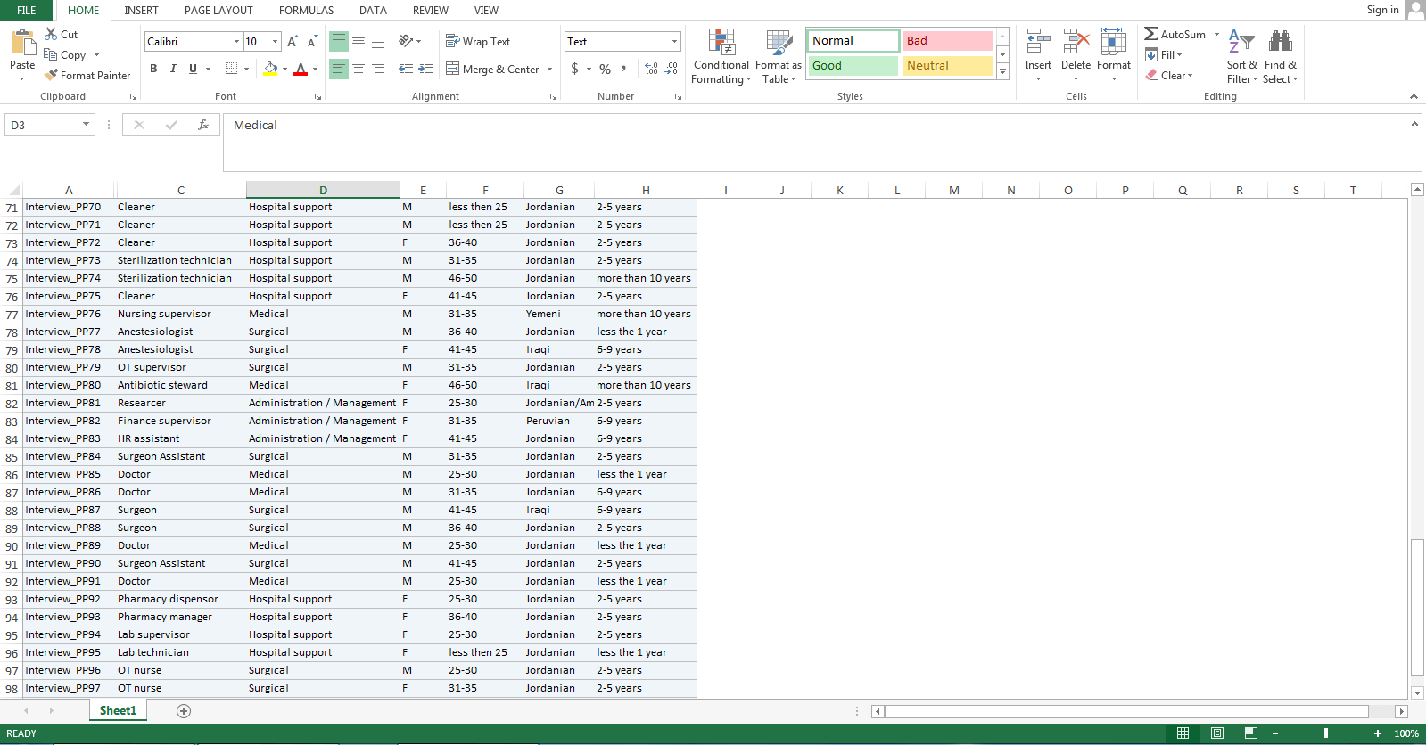Click the Middle Align icon
Image resolution: width=1426 pixels, height=745 pixels.
point(359,42)
